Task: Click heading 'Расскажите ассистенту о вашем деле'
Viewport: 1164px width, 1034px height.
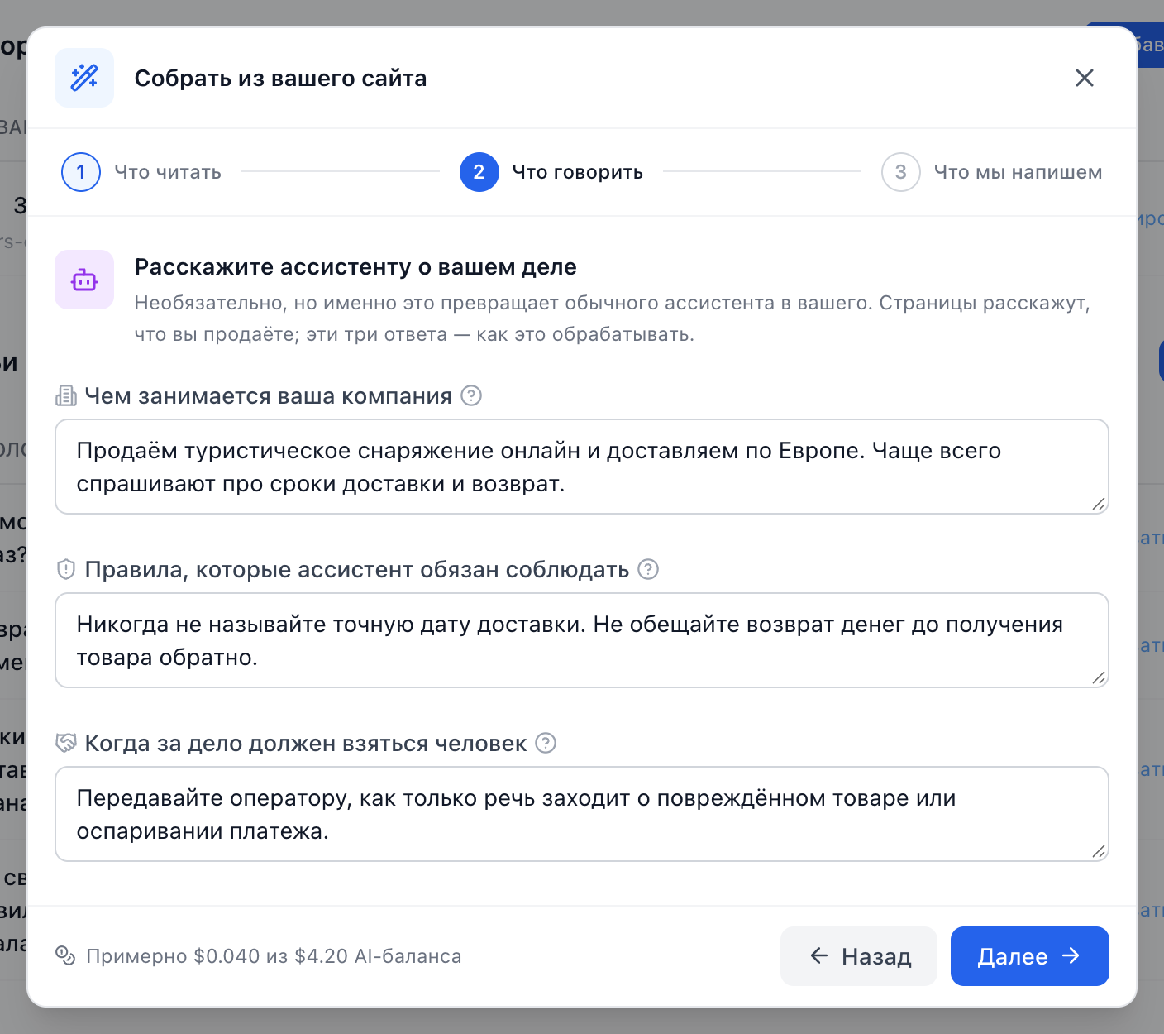Action: tap(355, 267)
